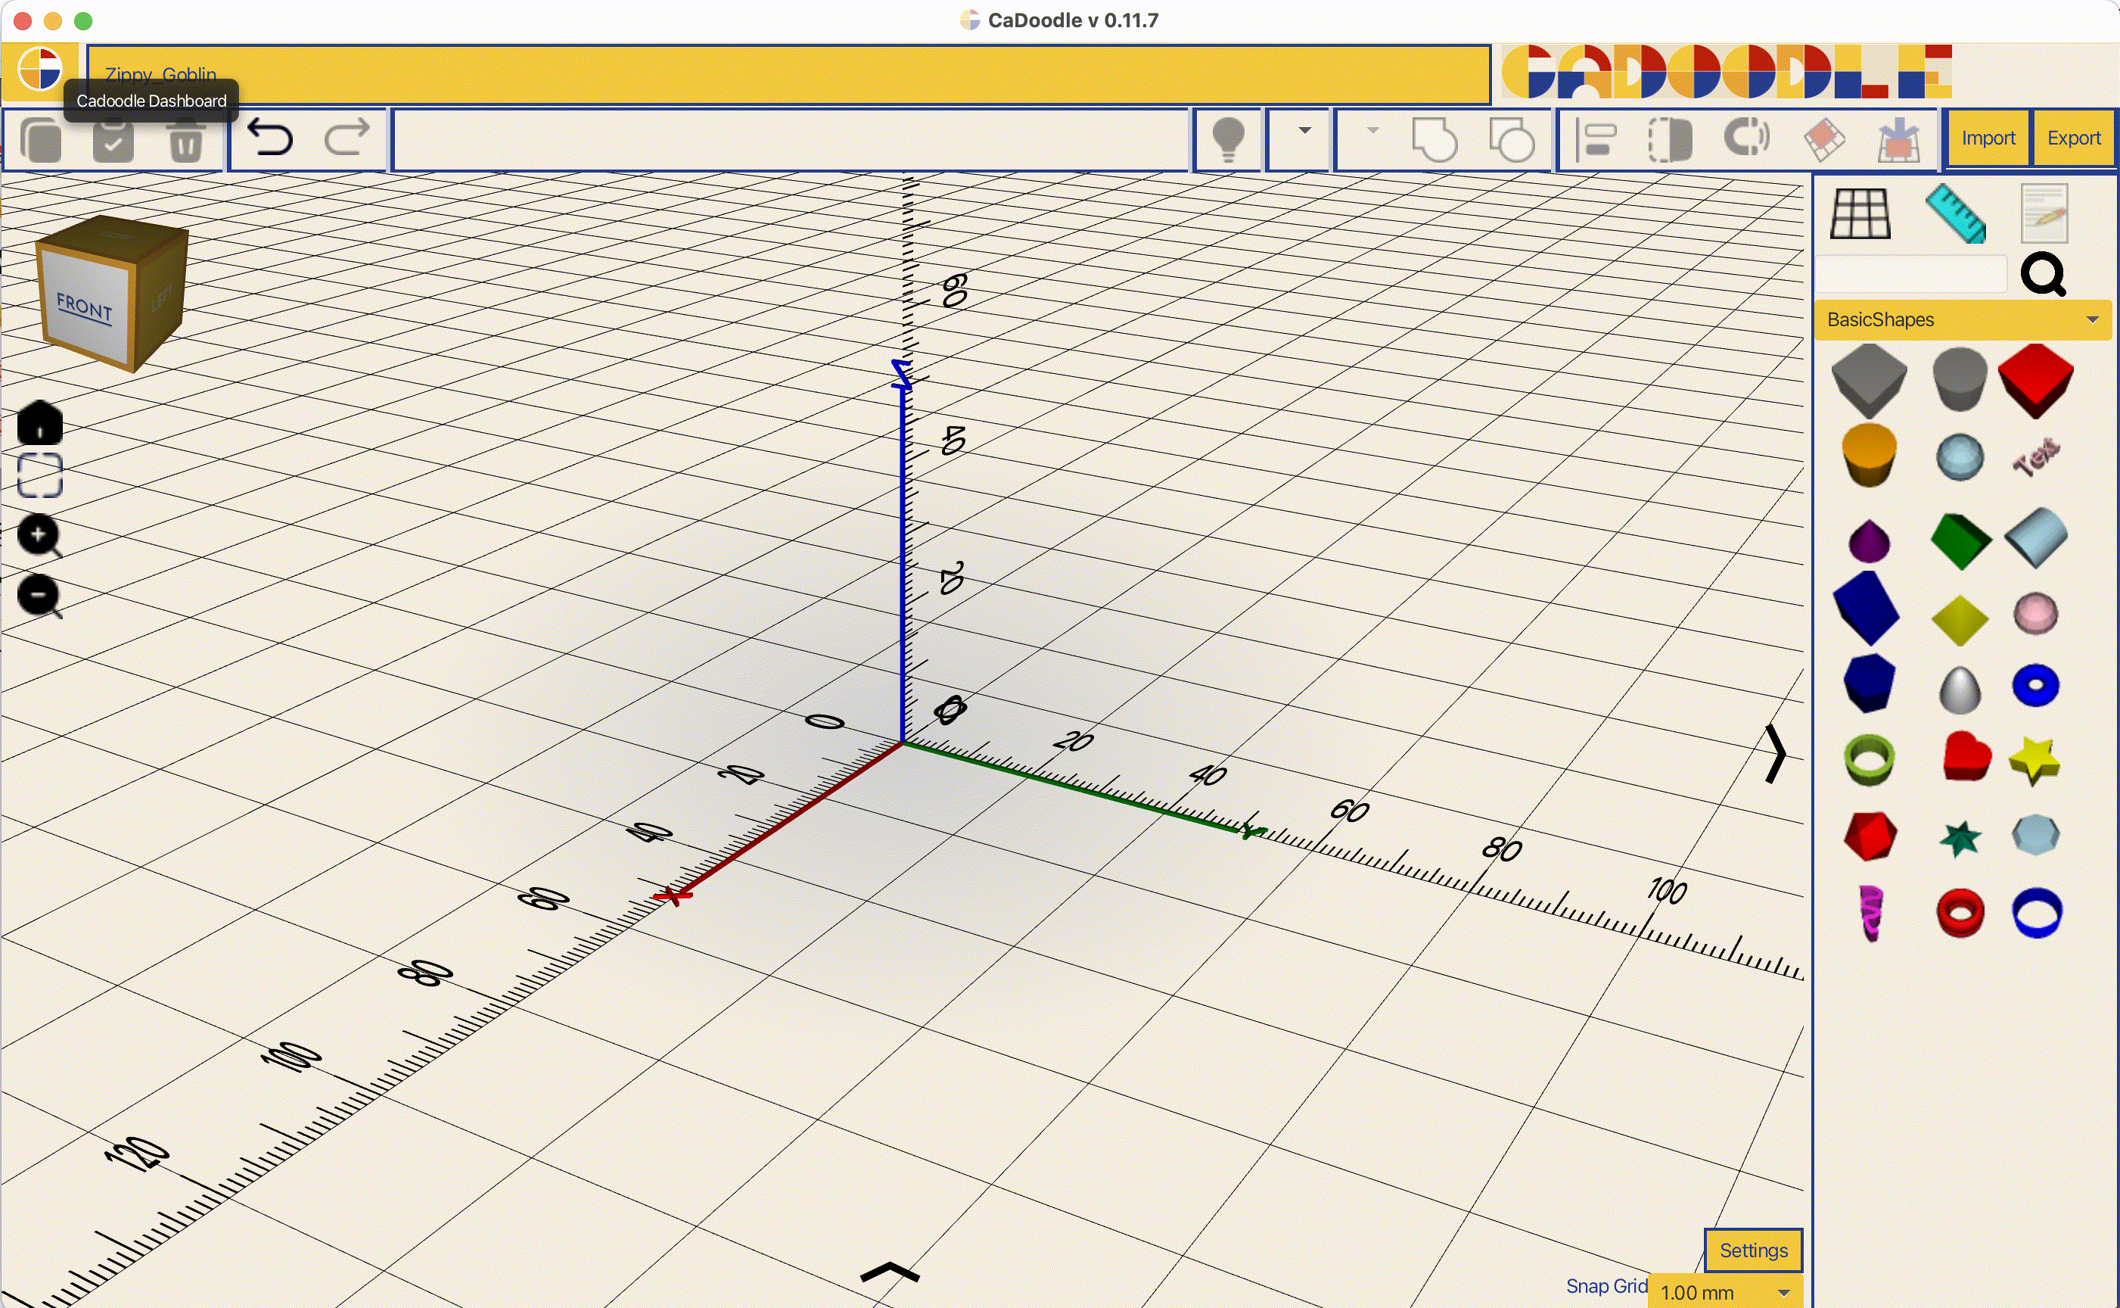Select the light blue half-cylinder shape
Screen dimensions: 2120x1308
point(2035,538)
